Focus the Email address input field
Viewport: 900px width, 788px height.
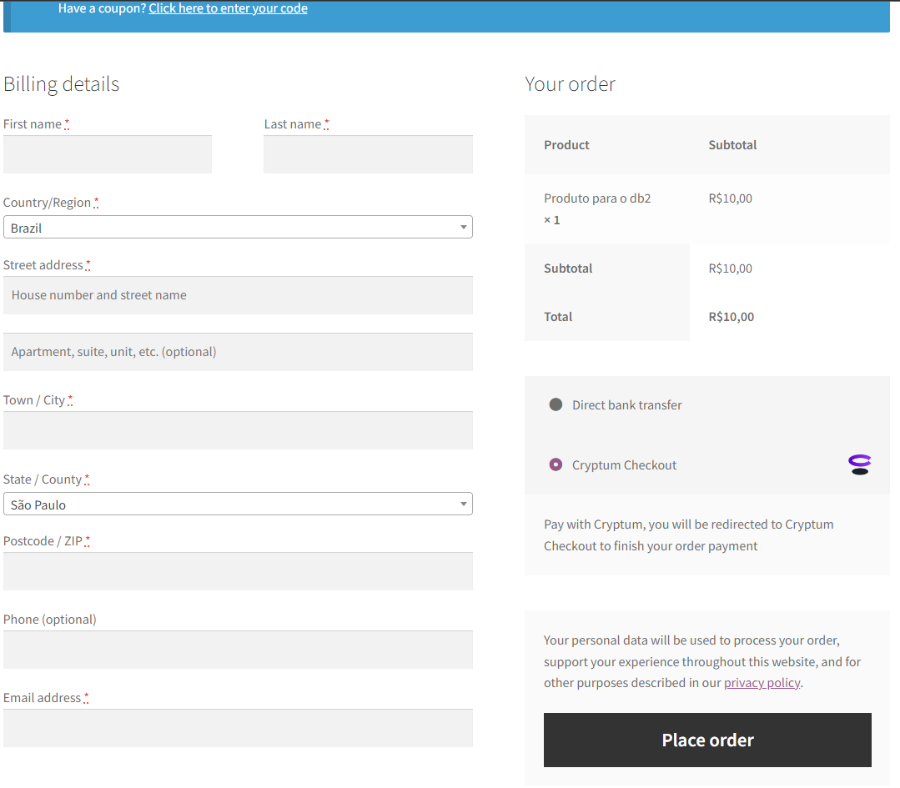tap(238, 728)
